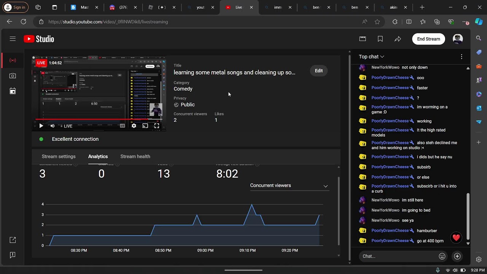Click the YouTube Studio logo

(39, 39)
